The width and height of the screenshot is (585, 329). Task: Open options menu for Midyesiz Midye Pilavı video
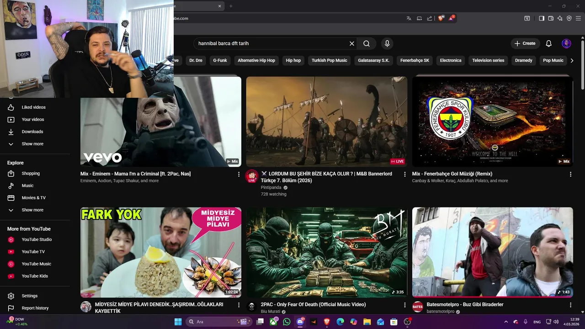239,305
